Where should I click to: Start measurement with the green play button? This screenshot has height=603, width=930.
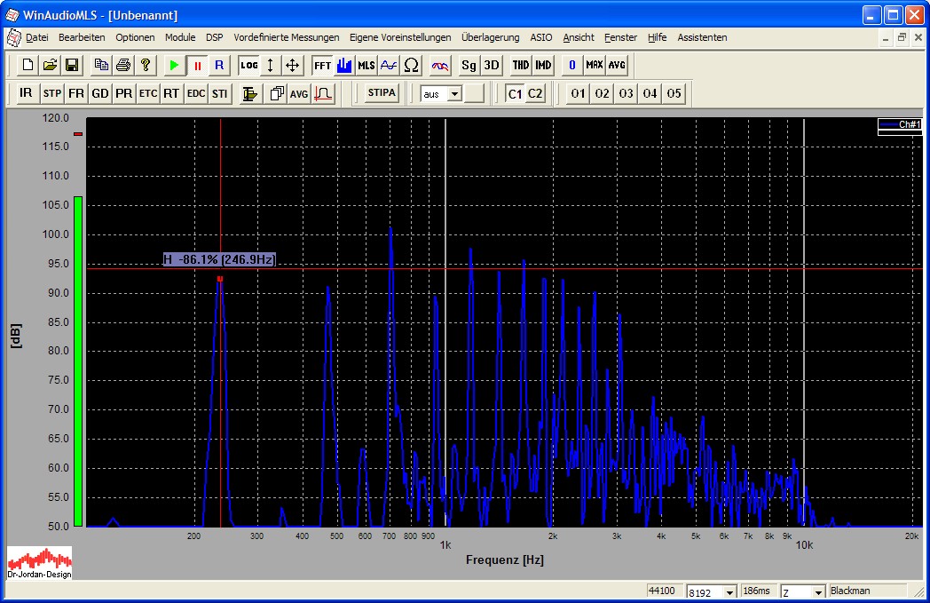[174, 65]
